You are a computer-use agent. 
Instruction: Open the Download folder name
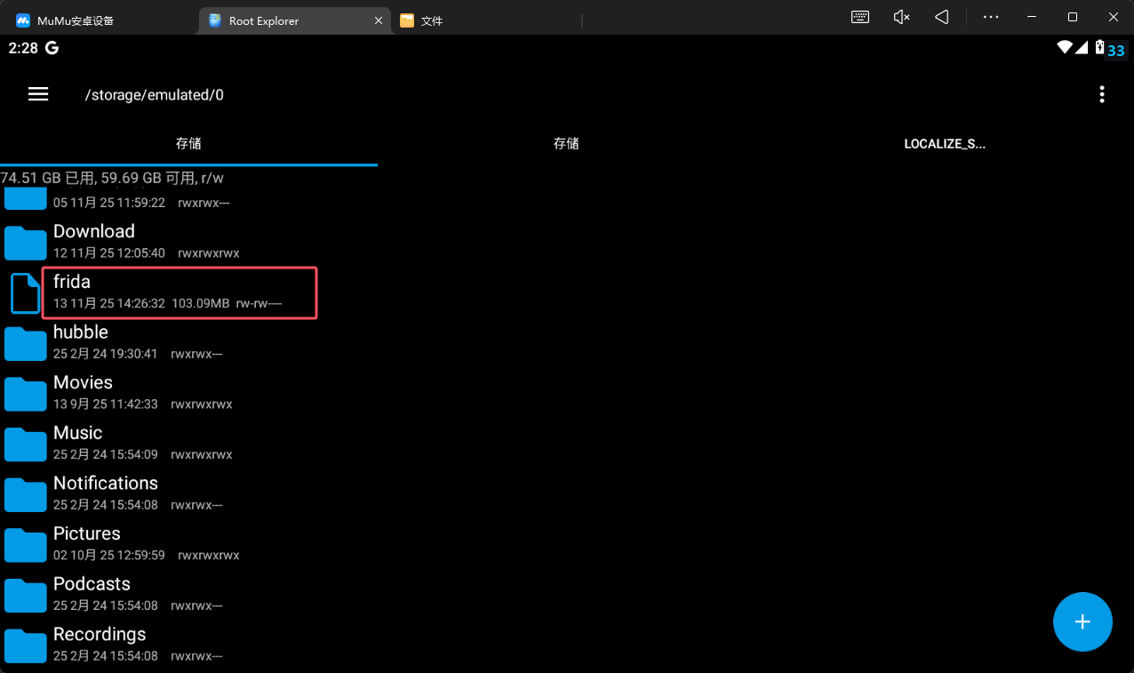(94, 231)
